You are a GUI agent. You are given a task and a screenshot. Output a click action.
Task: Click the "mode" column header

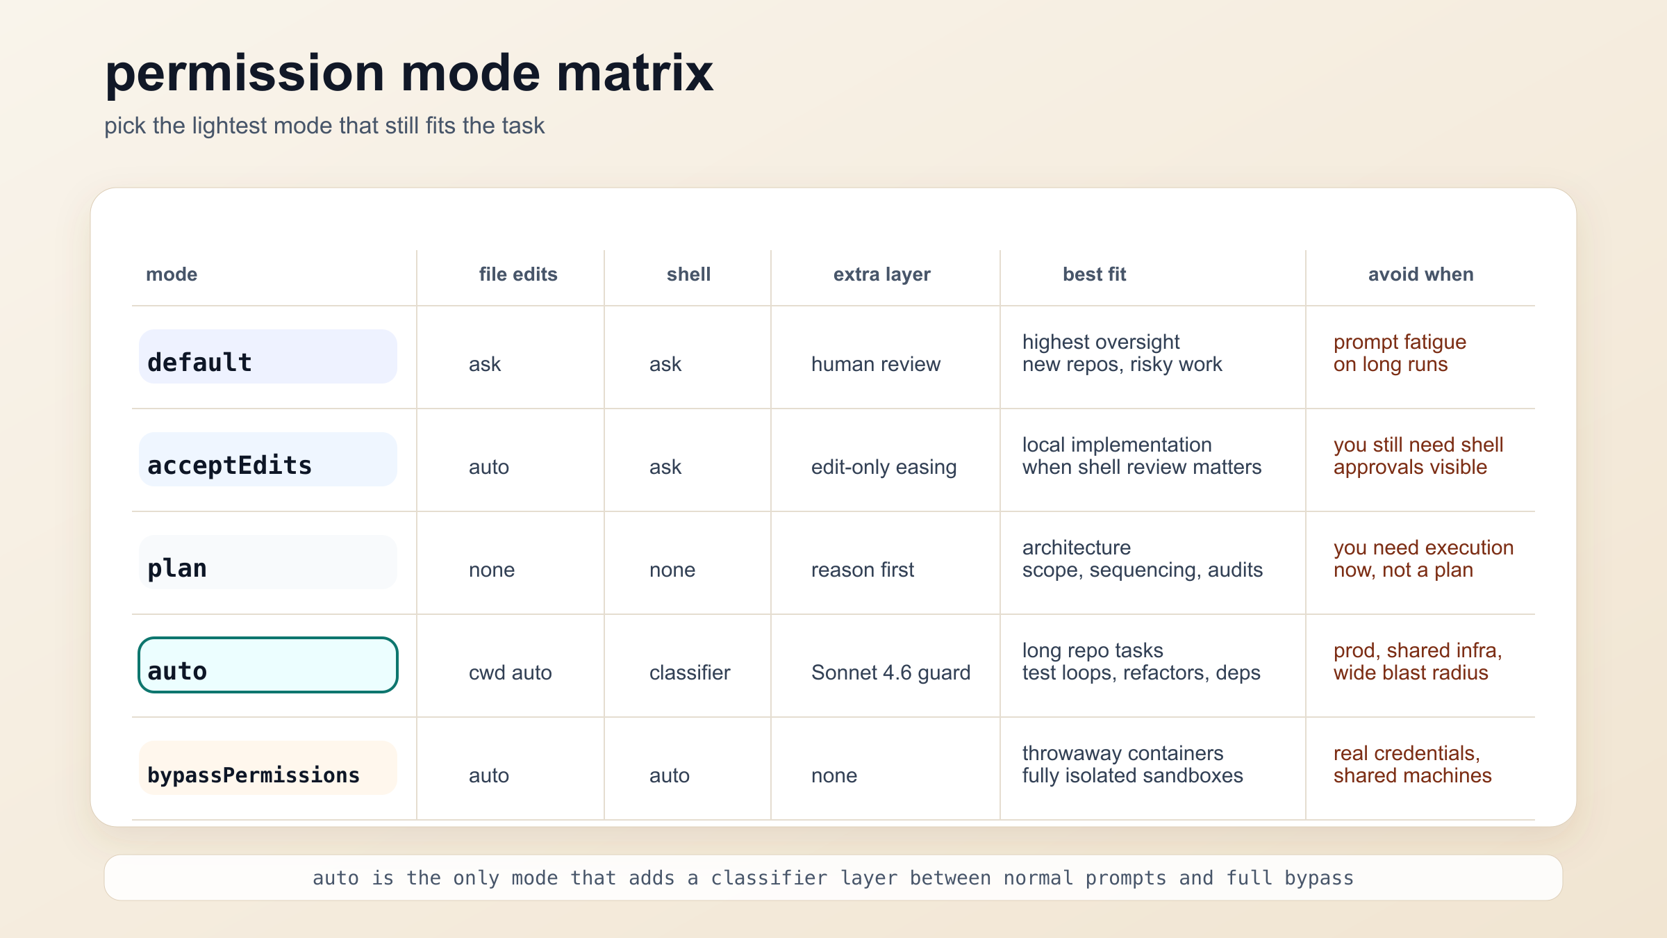(172, 274)
